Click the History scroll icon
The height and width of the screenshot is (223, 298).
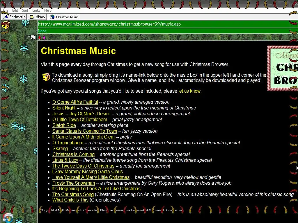click(32, 17)
